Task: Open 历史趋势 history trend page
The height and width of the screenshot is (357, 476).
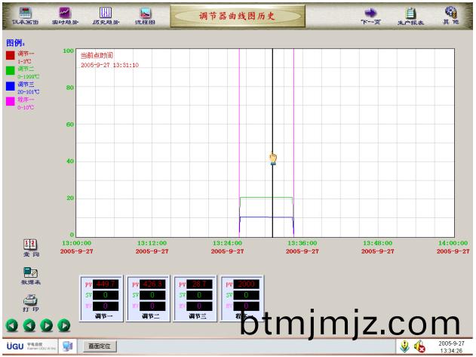Action: click(106, 15)
